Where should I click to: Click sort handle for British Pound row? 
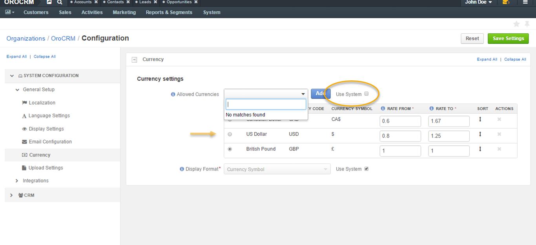click(480, 149)
